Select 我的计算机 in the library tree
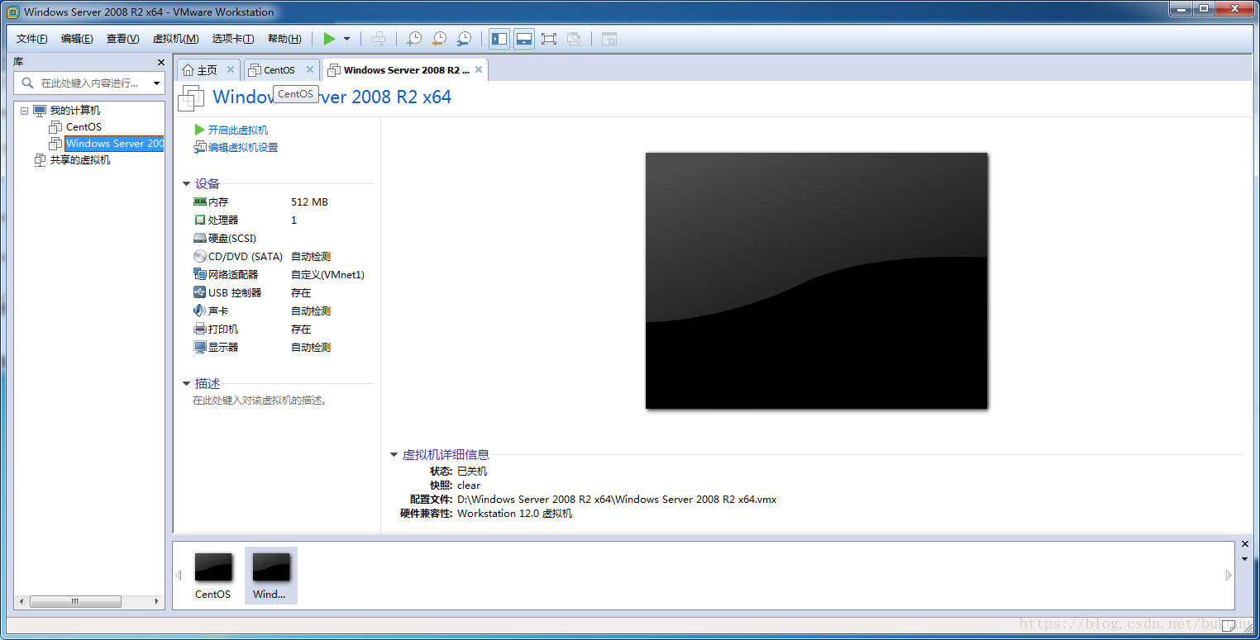Screen dimensions: 1260x640 click(75, 110)
